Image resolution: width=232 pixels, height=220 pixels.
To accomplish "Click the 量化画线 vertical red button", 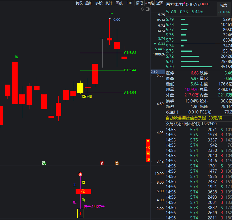I will click(148, 150).
